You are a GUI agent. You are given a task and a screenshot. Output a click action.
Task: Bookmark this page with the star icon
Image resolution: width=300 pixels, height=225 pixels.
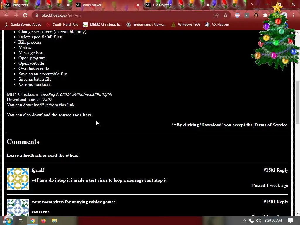226,15
